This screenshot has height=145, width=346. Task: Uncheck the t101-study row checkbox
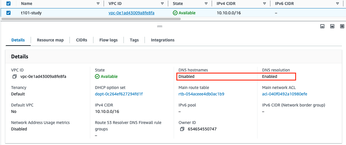tap(8, 13)
